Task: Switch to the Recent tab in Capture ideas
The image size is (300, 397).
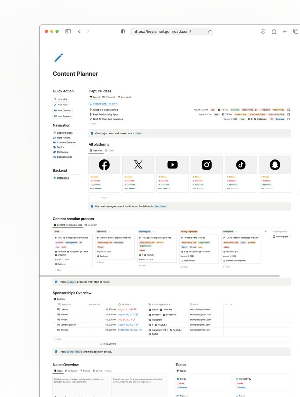Action: [95, 97]
